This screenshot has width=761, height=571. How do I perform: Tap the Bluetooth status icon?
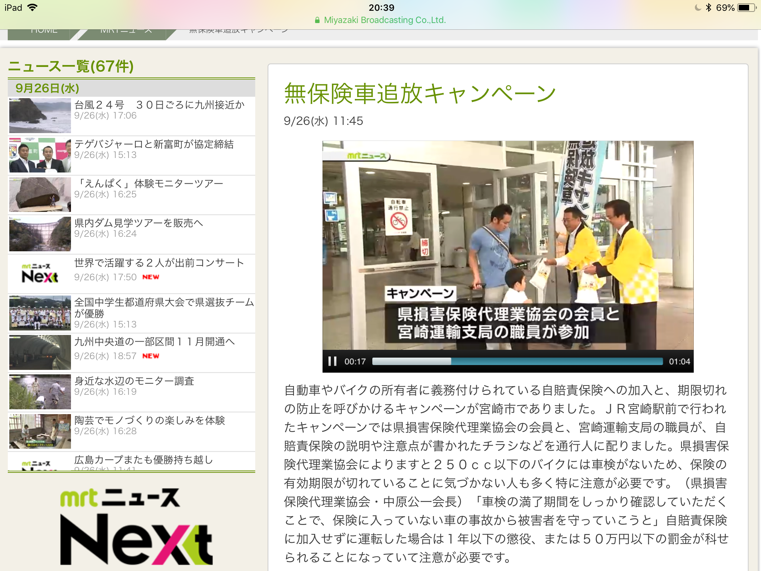(708, 7)
